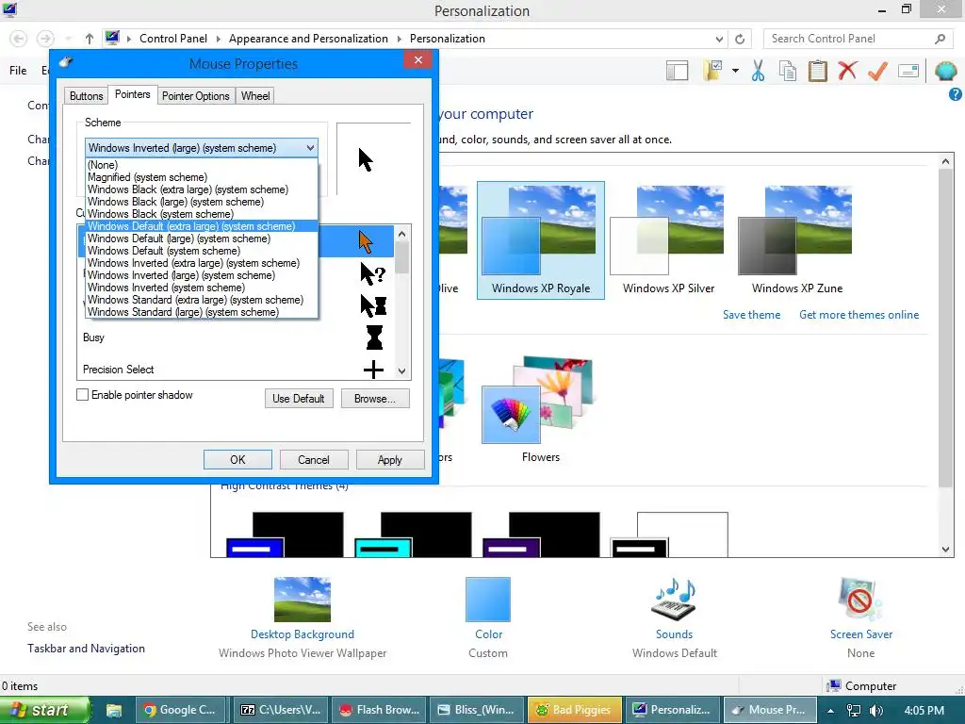Click the Start button on taskbar
965x724 pixels.
tap(44, 710)
